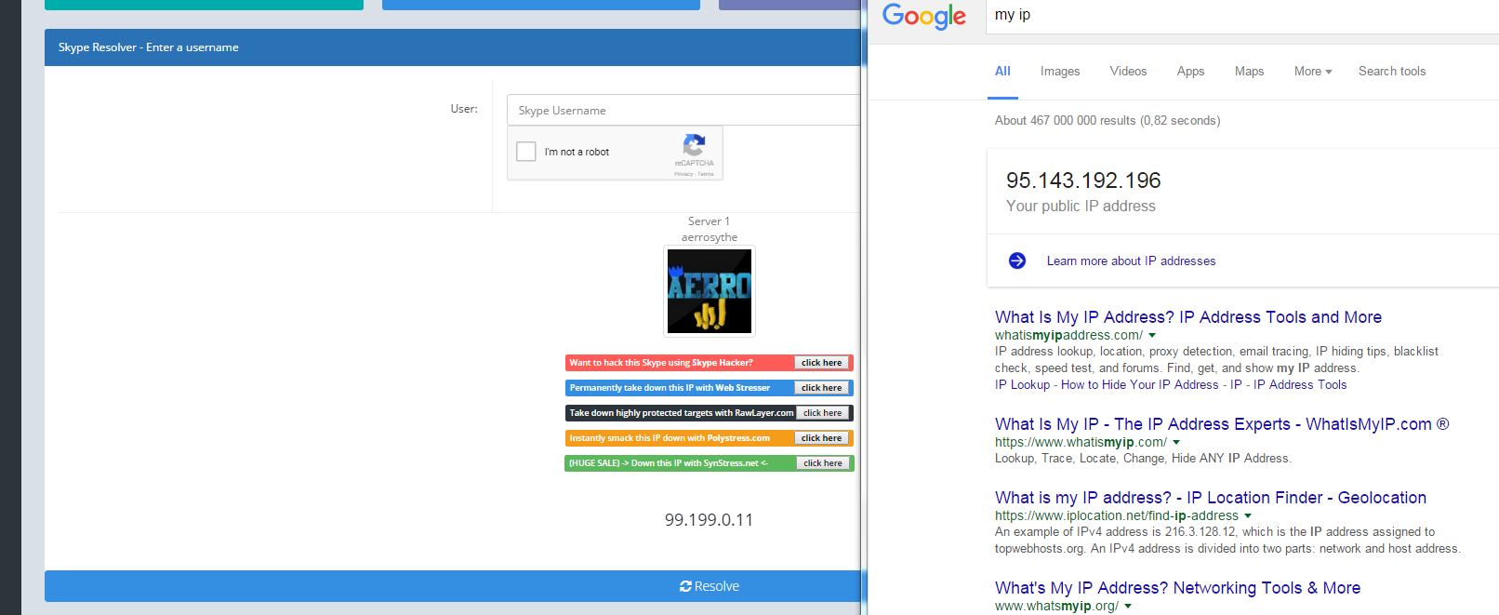The image size is (1499, 615).
Task: Switch to the All results tab
Action: click(x=1002, y=72)
